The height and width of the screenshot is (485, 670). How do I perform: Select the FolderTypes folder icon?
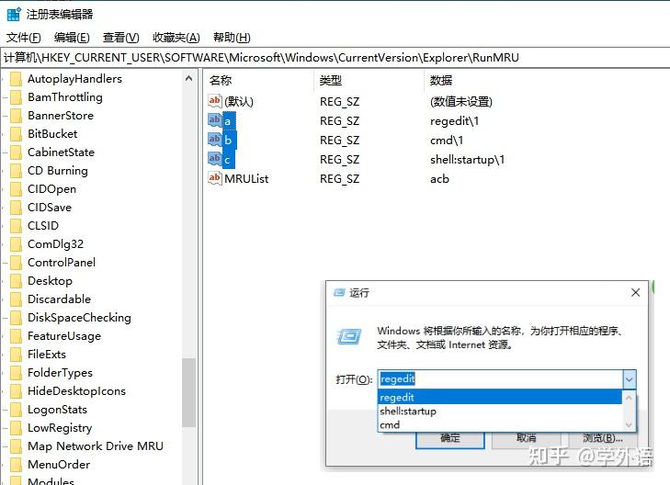pos(16,373)
